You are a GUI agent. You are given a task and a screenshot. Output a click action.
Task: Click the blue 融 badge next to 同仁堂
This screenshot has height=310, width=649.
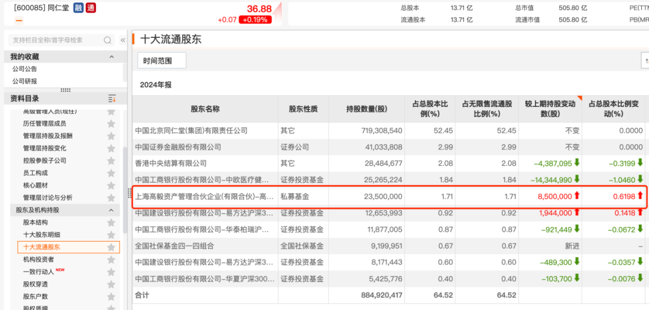[x=78, y=8]
